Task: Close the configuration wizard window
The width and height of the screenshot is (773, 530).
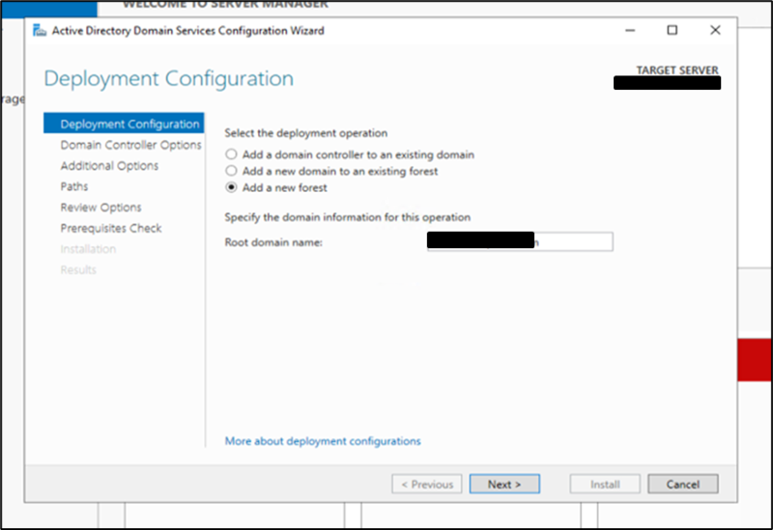Action: (x=715, y=31)
